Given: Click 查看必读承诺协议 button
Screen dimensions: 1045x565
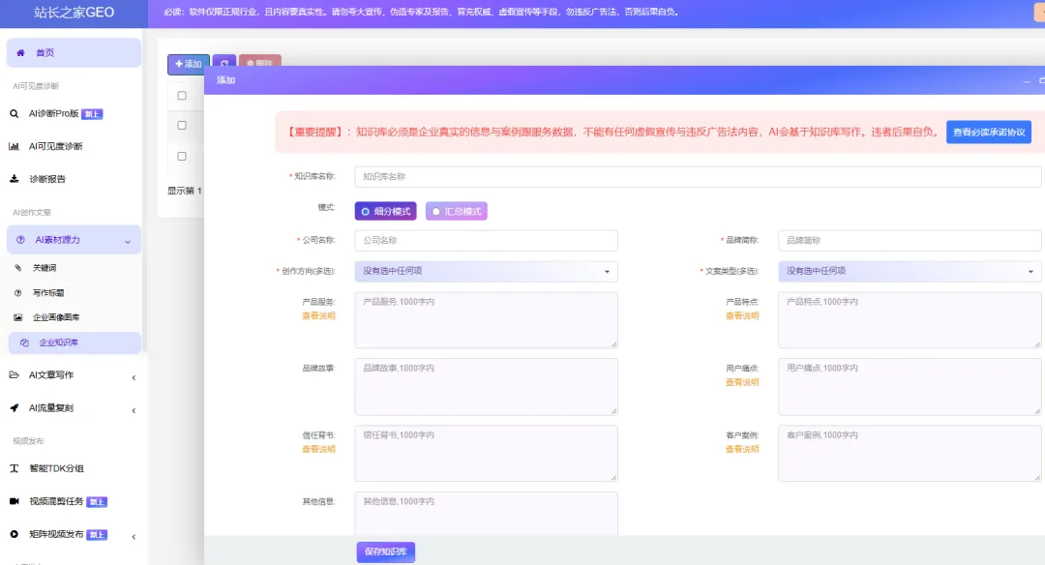Looking at the screenshot, I should [989, 132].
